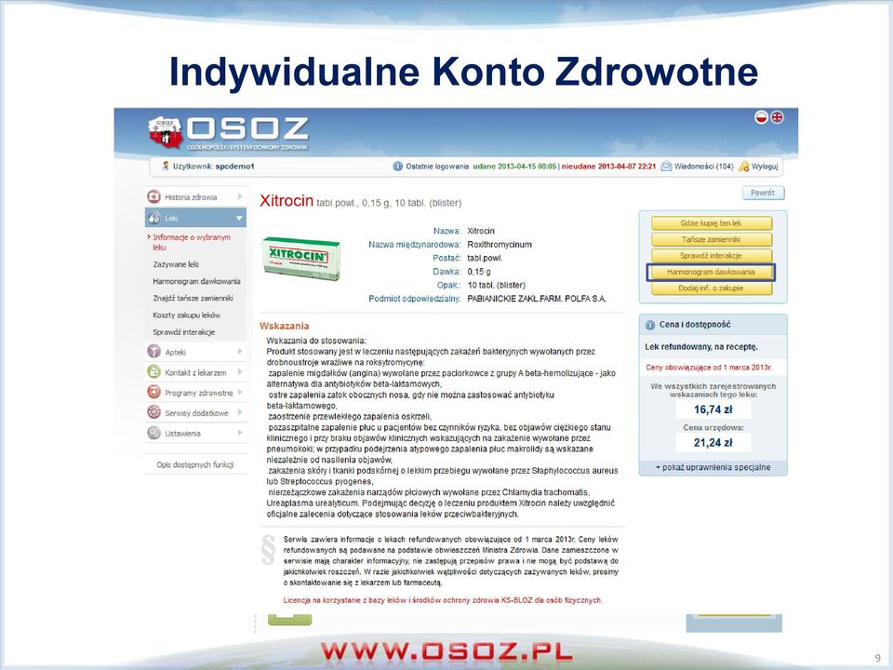Switch language using the British flag icon
The height and width of the screenshot is (670, 893).
coord(777,117)
